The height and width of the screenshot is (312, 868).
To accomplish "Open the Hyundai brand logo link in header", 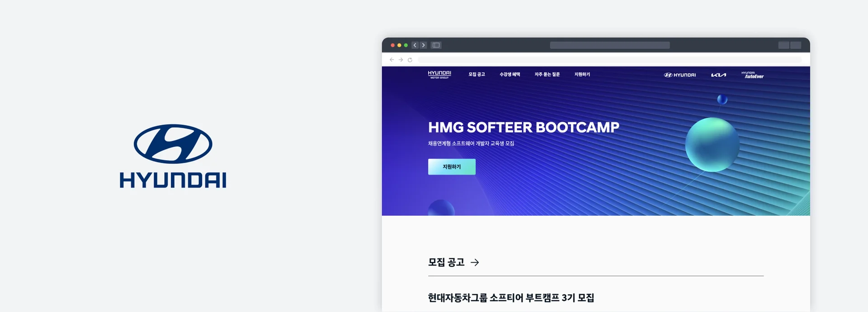I will (680, 75).
